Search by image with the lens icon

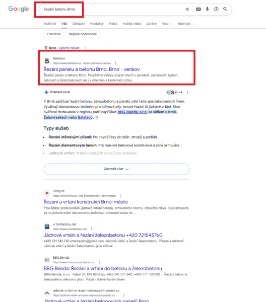coord(216,9)
